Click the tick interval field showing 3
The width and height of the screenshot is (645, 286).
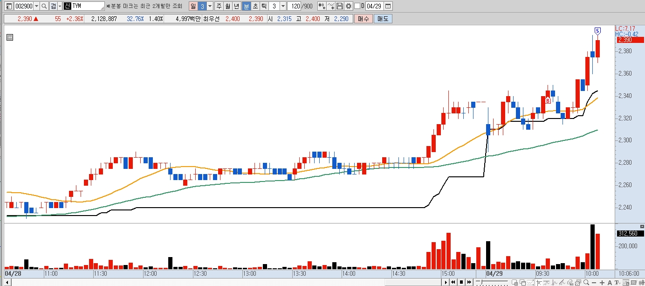[x=274, y=6]
